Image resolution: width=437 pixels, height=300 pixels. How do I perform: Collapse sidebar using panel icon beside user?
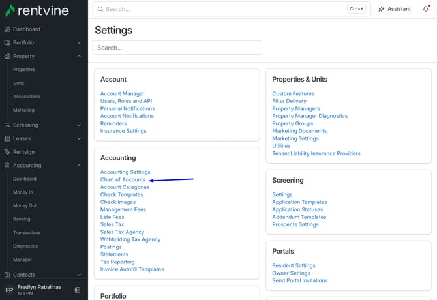[x=78, y=290]
